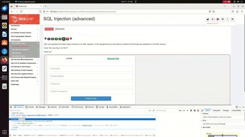
Task: Open SQL Injection (advanced) lesson link
Action: pyautogui.click(x=20, y=46)
